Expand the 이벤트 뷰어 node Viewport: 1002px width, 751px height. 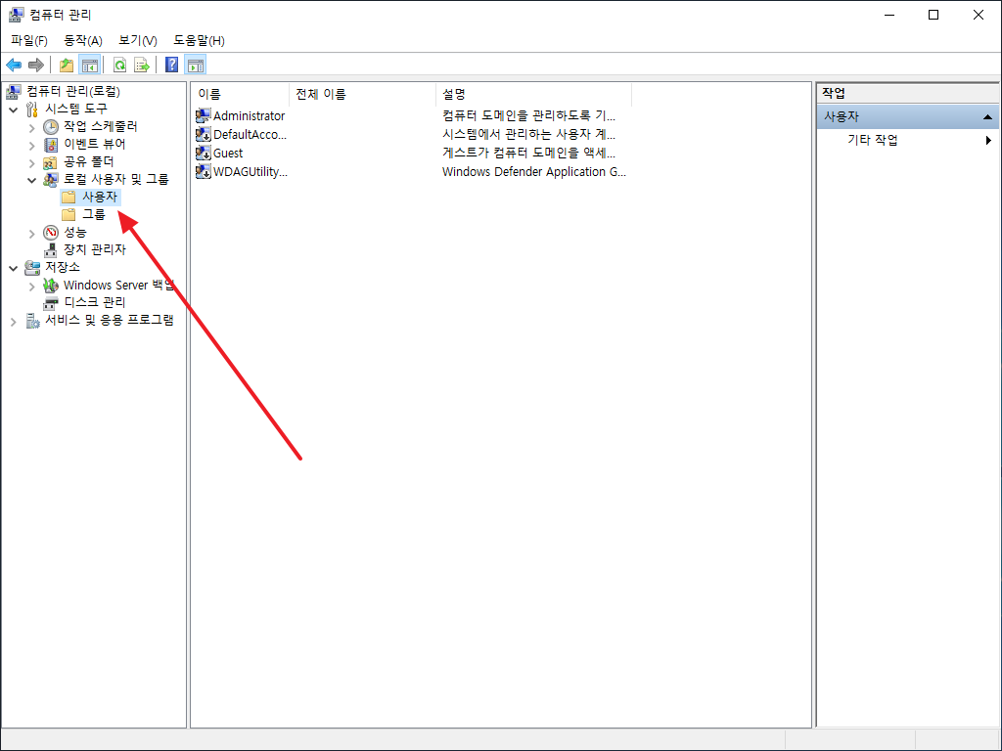(x=32, y=146)
